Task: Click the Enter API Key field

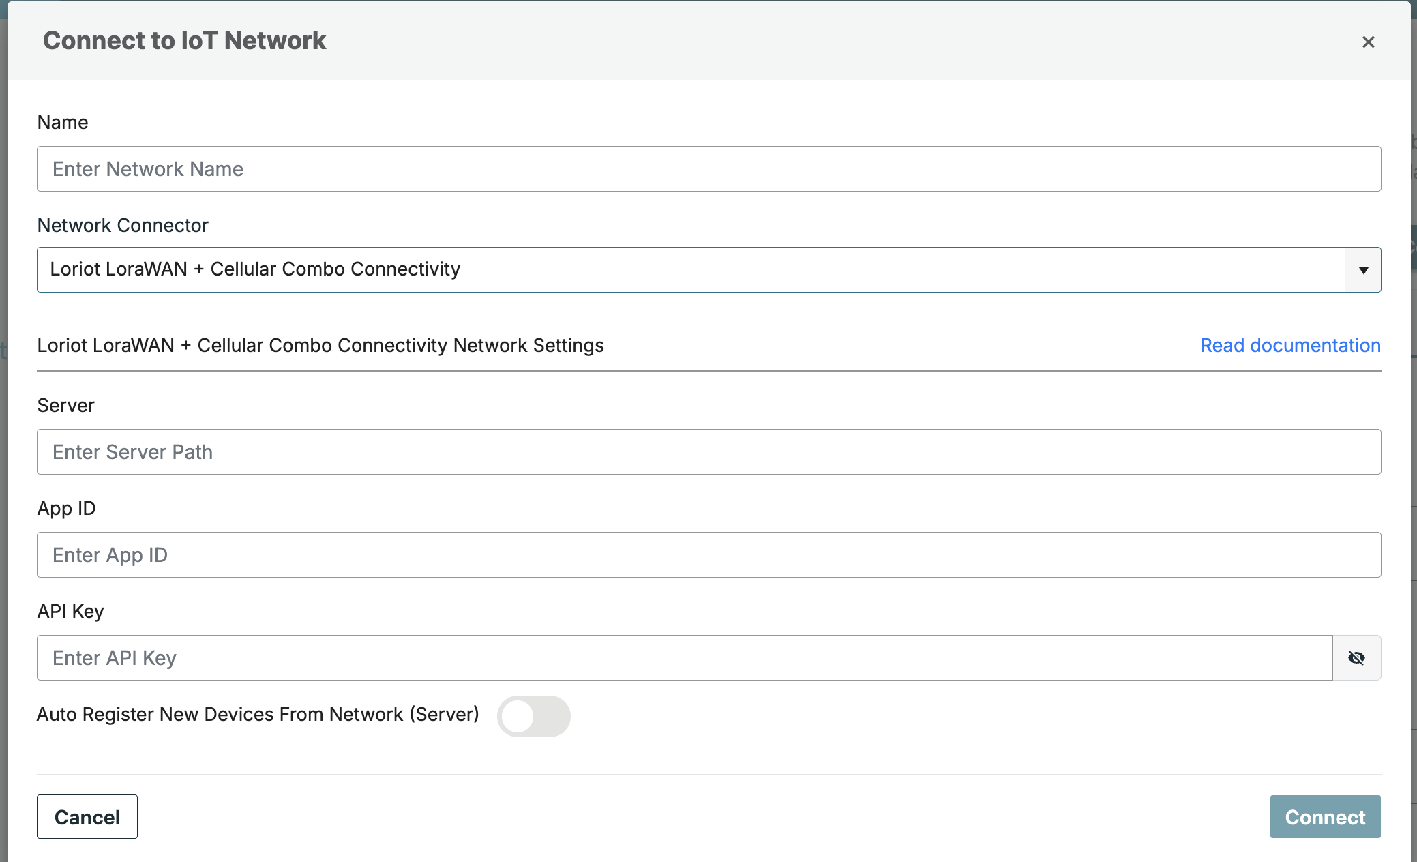Action: (684, 658)
